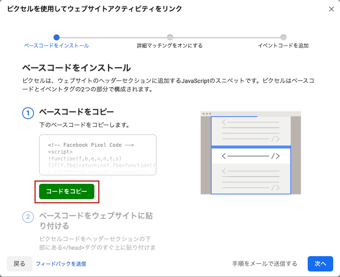Click inside the Facebook Pixel code box

[x=97, y=155]
